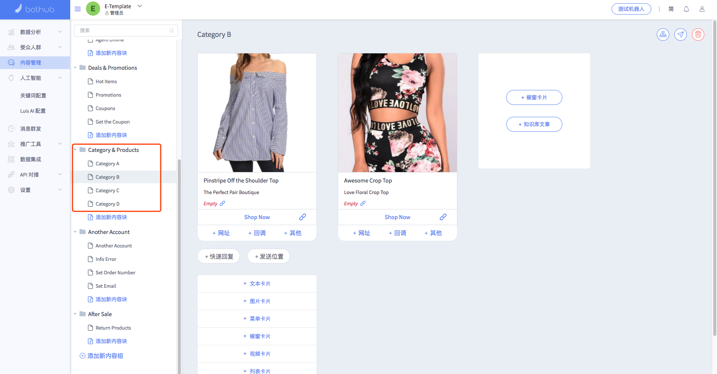
Task: Click the search magnifier icon
Action: pos(172,31)
